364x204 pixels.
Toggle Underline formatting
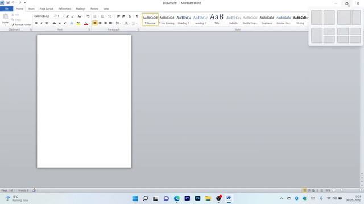pyautogui.click(x=47, y=23)
